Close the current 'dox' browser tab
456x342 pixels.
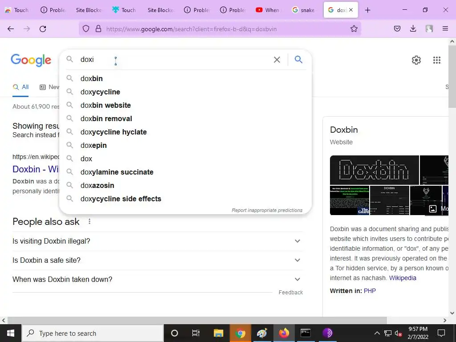click(351, 10)
